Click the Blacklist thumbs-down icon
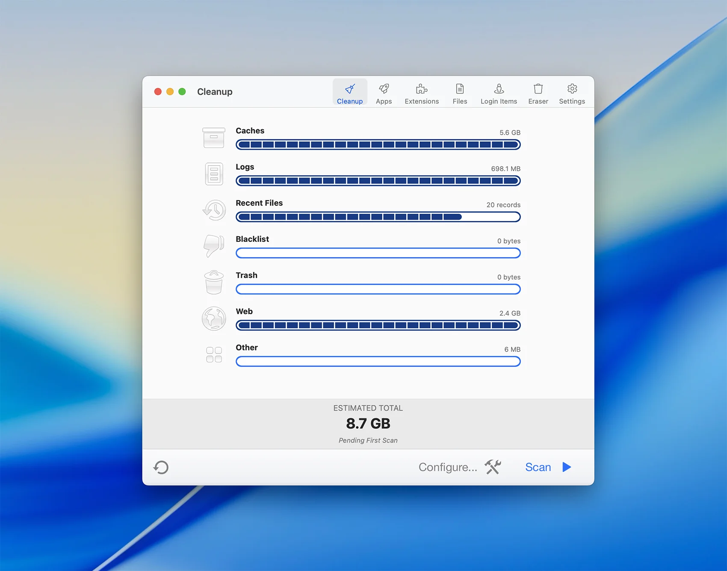 pos(213,246)
